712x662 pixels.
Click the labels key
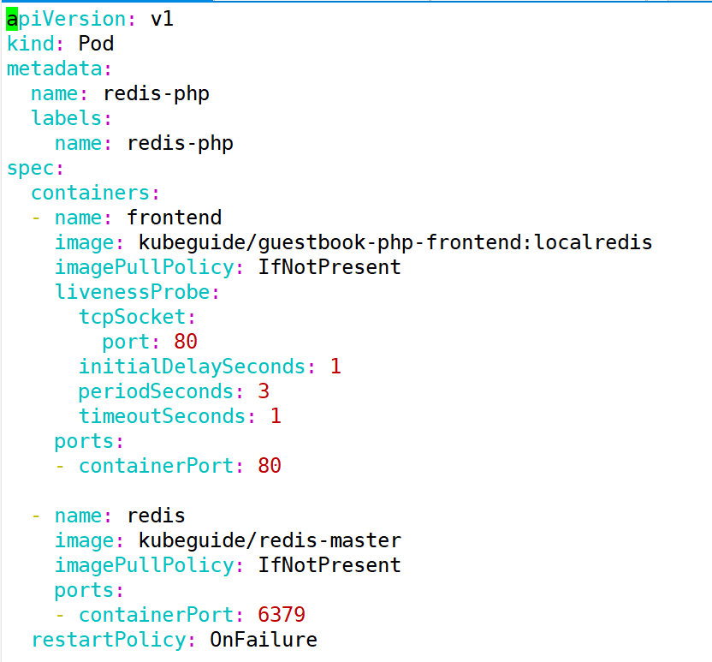click(x=66, y=118)
